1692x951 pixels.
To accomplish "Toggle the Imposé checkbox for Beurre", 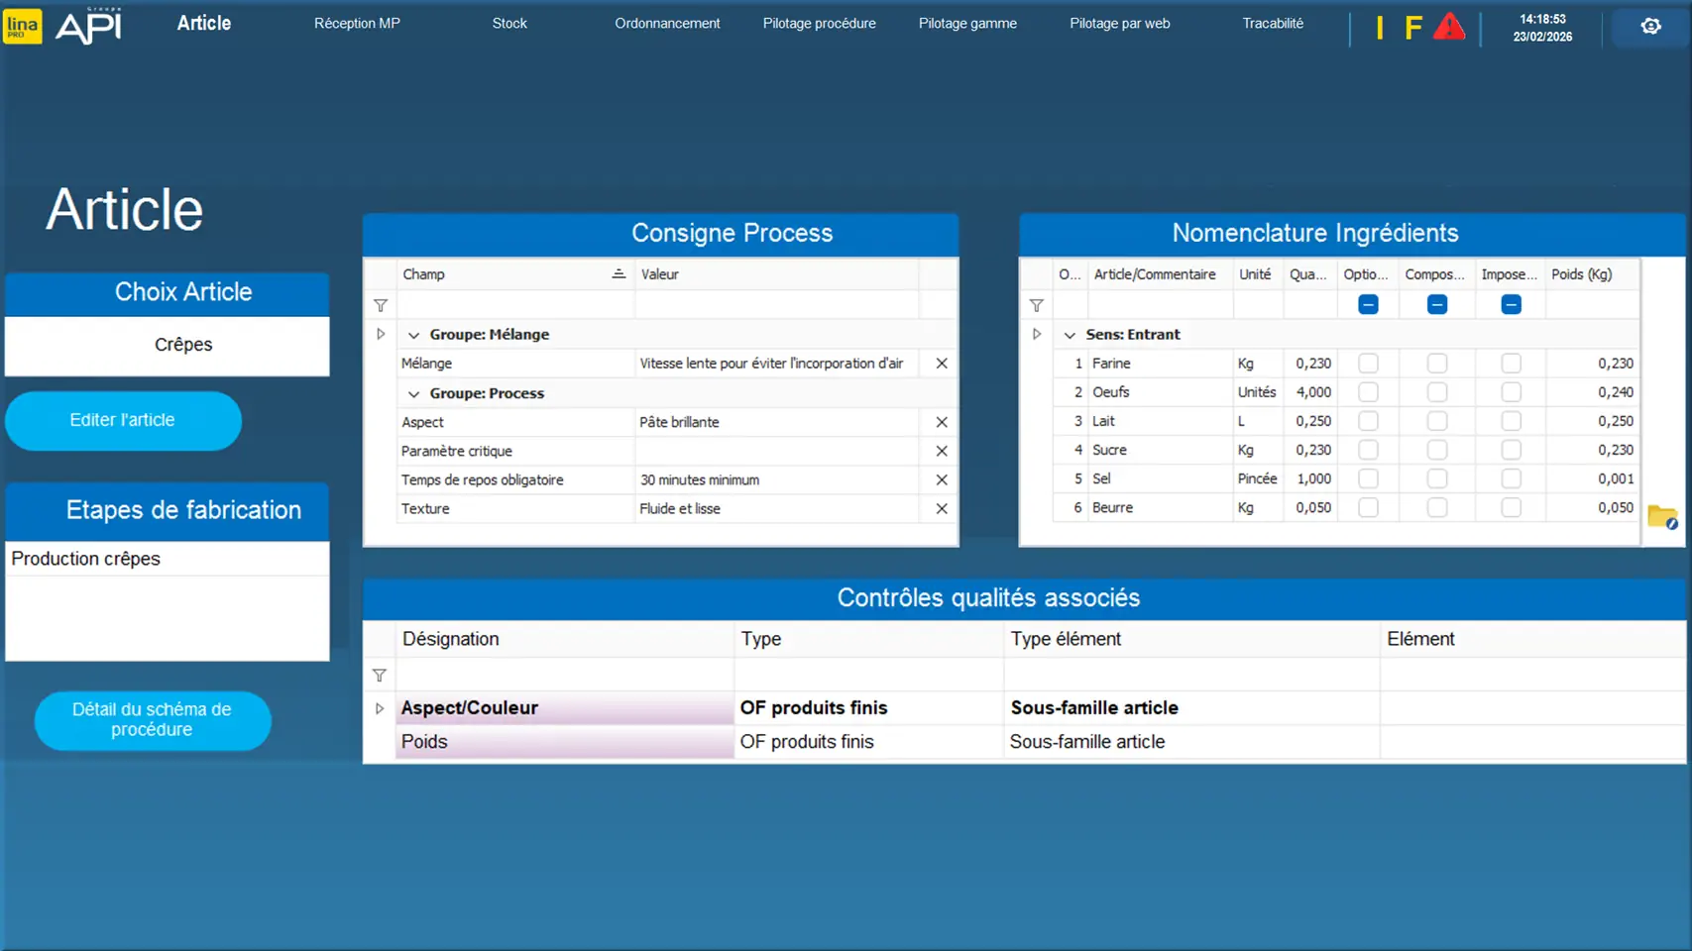I will click(x=1511, y=507).
